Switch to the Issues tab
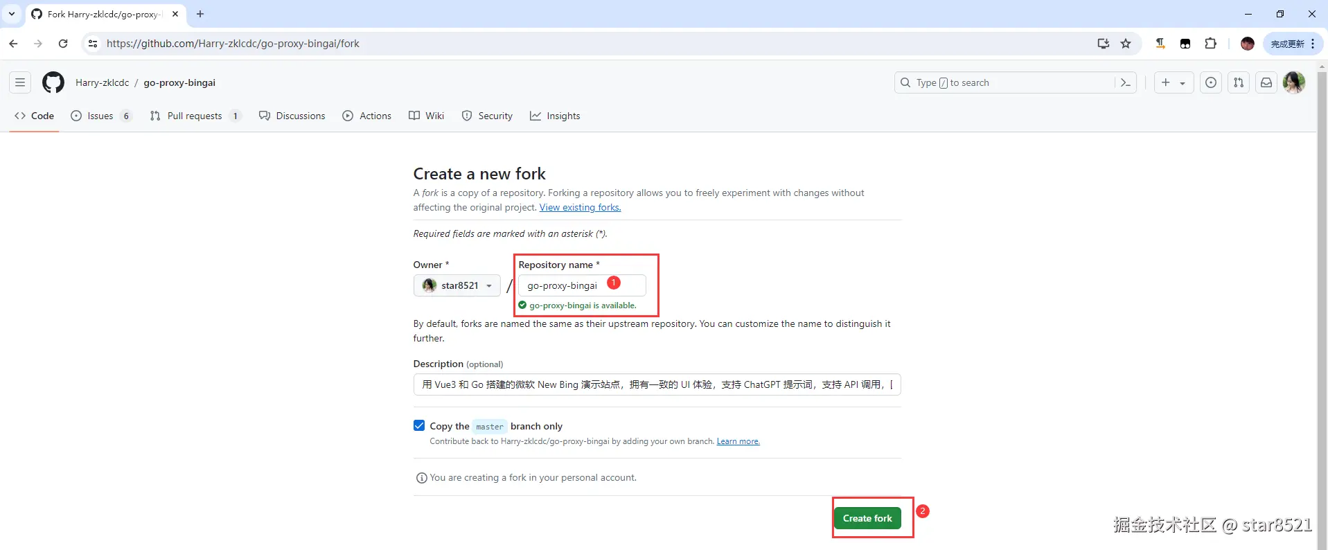 click(101, 116)
